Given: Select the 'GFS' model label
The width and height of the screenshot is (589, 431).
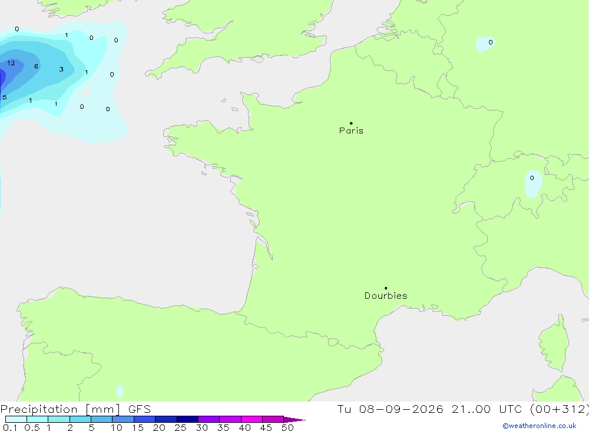Looking at the screenshot, I should (140, 409).
